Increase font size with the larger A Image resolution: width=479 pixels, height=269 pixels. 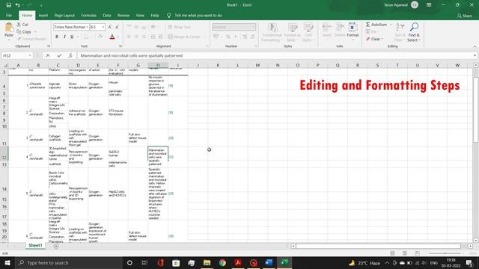point(110,27)
